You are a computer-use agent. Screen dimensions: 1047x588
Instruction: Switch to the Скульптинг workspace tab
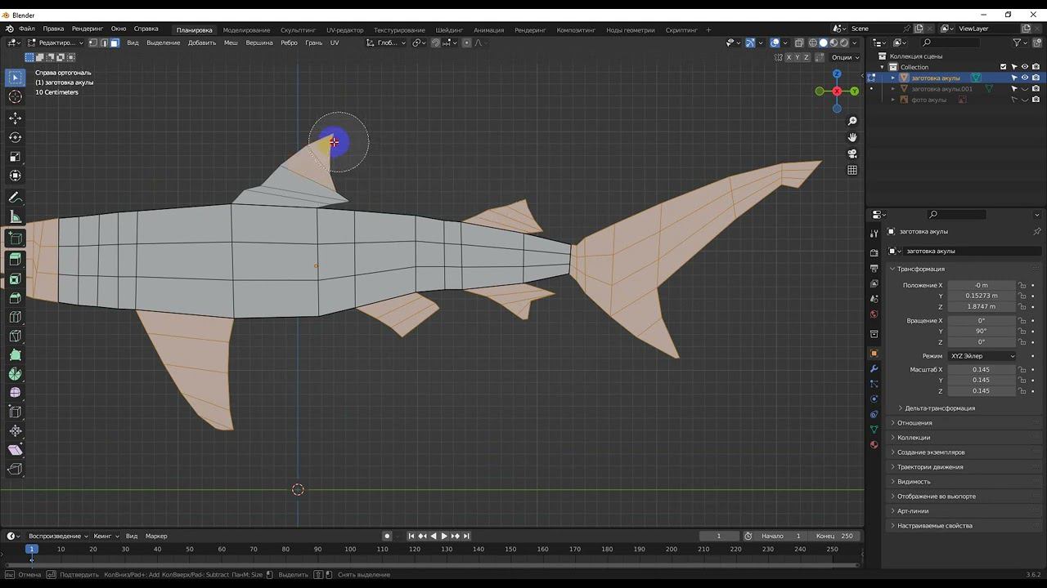click(298, 30)
